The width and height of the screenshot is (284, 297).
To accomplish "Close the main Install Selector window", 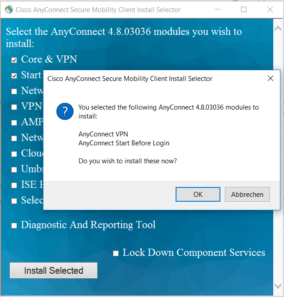I will 270,9.
